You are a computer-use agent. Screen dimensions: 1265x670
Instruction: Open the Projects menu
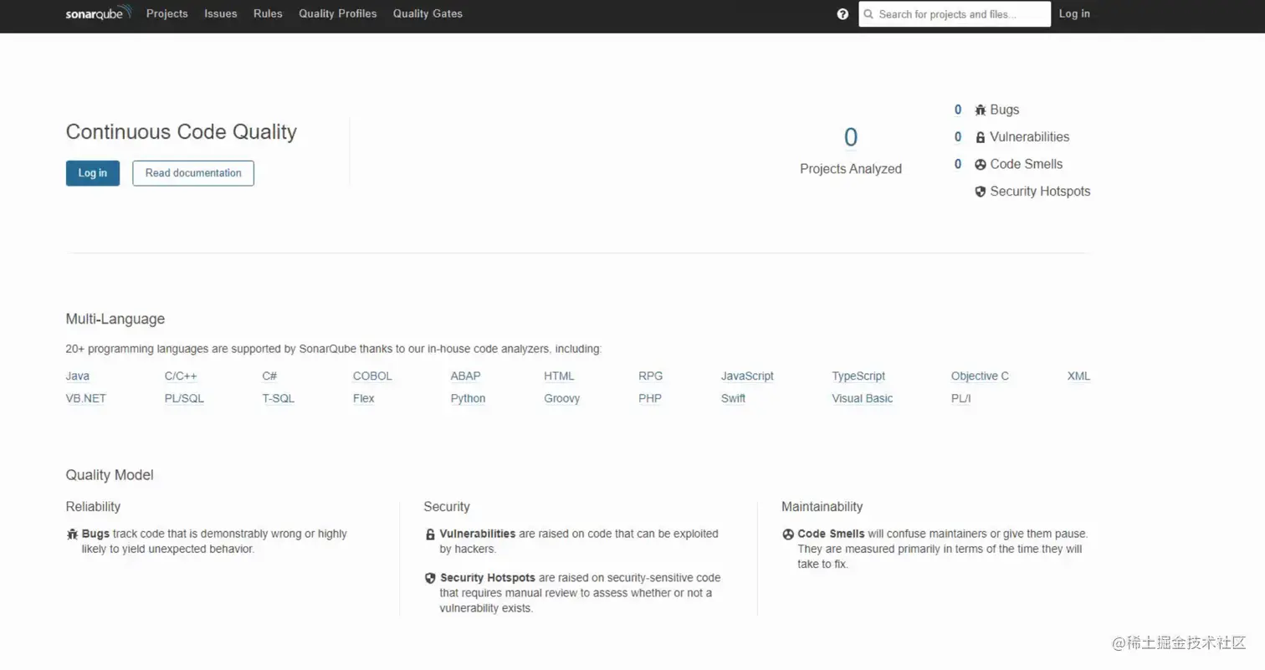click(166, 13)
